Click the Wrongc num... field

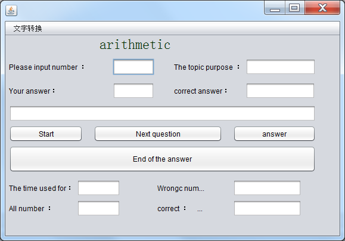click(x=267, y=188)
